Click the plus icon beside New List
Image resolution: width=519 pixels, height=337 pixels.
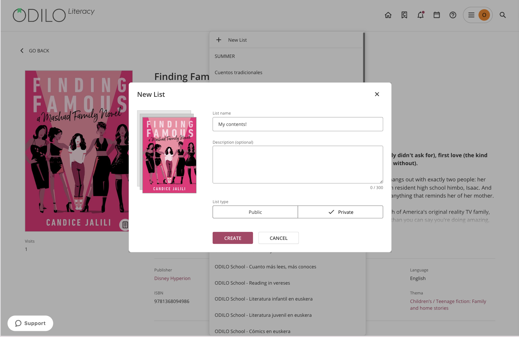click(x=219, y=40)
